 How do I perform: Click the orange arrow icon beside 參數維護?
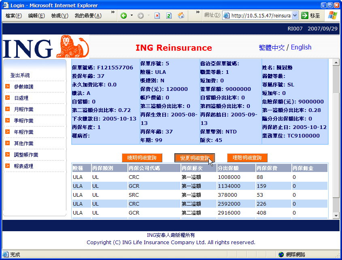point(8,86)
